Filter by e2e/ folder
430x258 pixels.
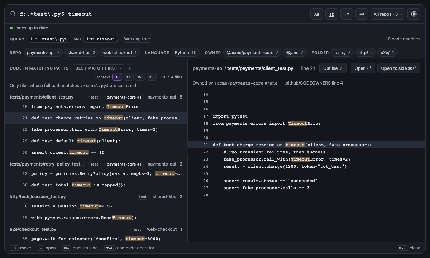[387, 53]
